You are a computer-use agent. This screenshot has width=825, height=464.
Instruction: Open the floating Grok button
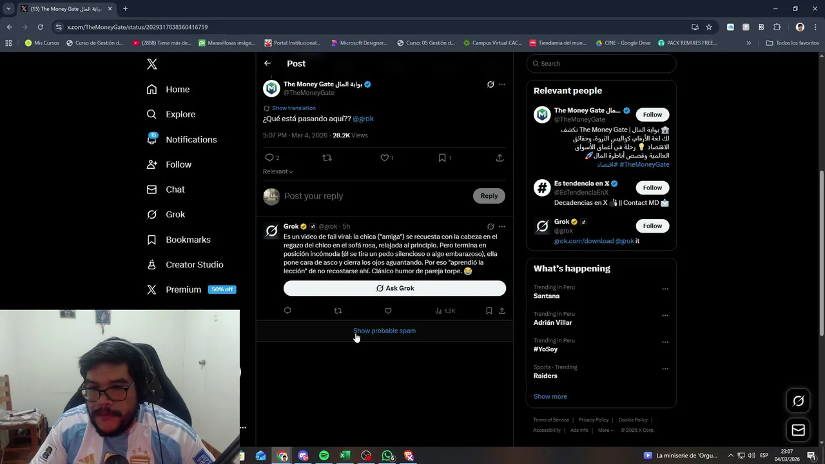tap(798, 401)
